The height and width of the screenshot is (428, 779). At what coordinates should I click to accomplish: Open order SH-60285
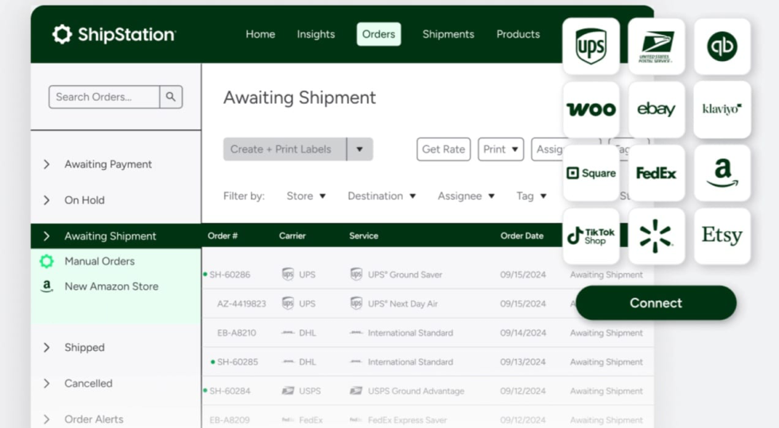pos(238,362)
